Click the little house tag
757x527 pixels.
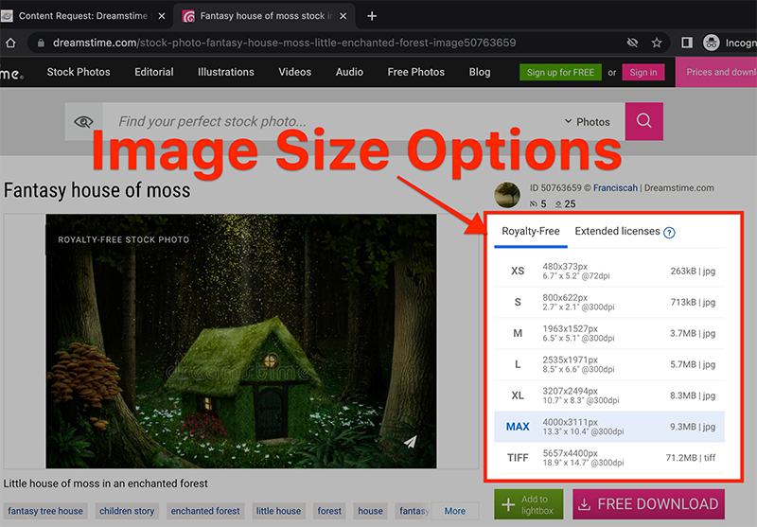click(278, 511)
